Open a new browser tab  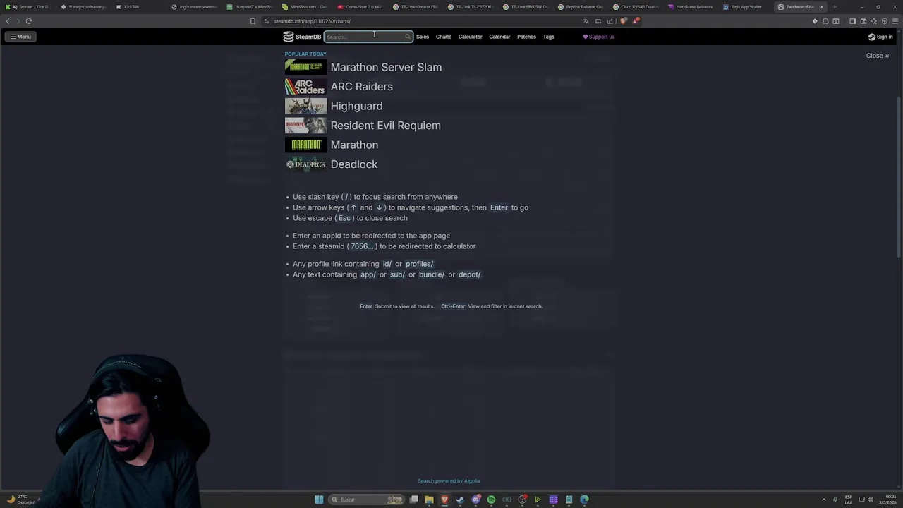[x=835, y=7]
